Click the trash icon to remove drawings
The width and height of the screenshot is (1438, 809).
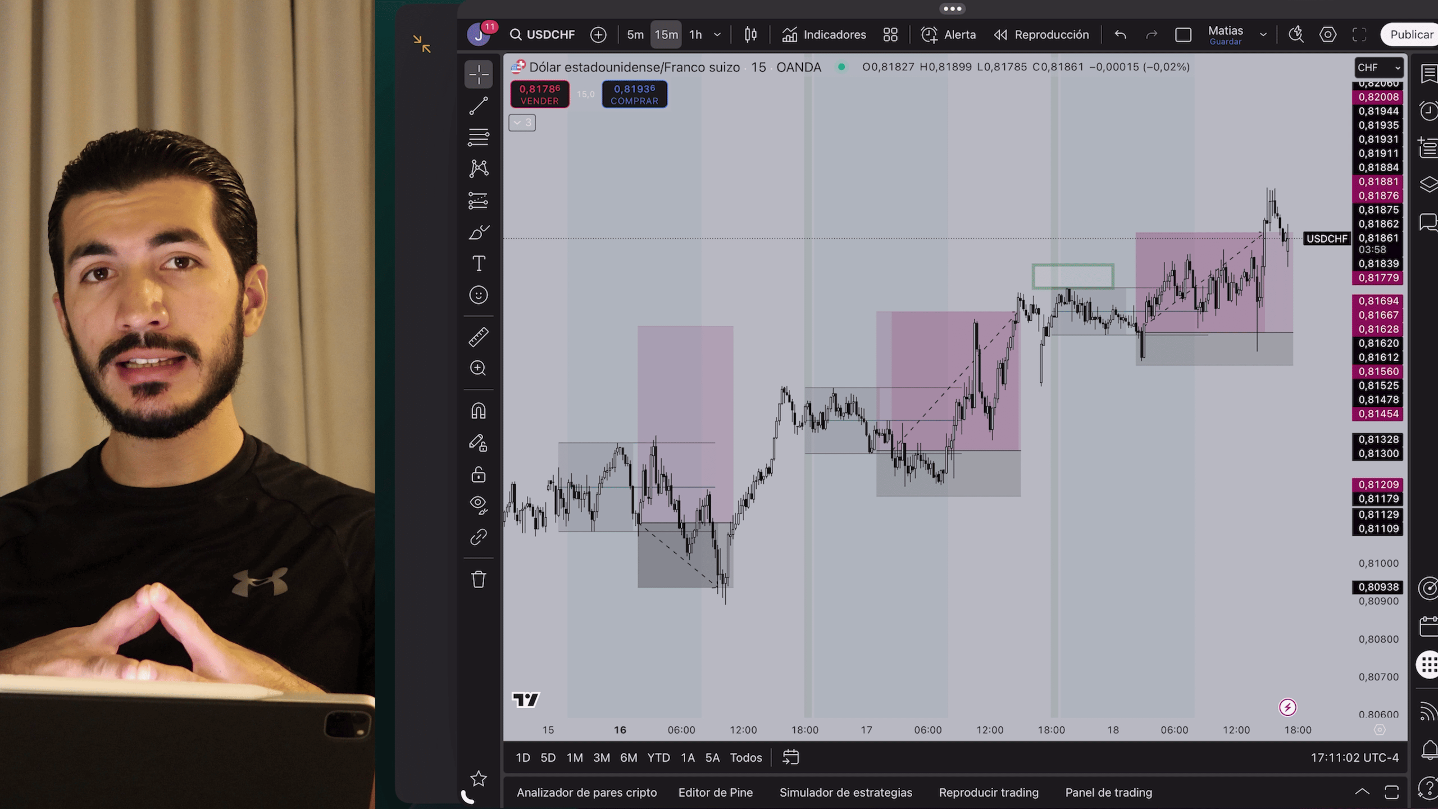(478, 579)
